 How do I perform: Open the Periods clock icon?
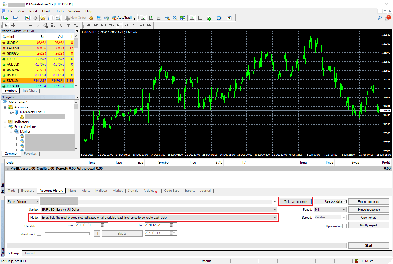[x=219, y=18]
